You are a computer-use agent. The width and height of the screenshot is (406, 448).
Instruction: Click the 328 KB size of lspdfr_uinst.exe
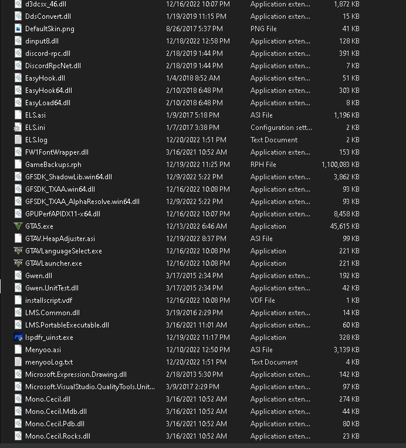[x=349, y=337]
